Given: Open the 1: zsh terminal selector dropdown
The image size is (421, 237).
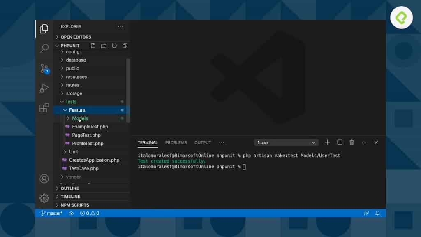Looking at the screenshot, I should tap(286, 142).
